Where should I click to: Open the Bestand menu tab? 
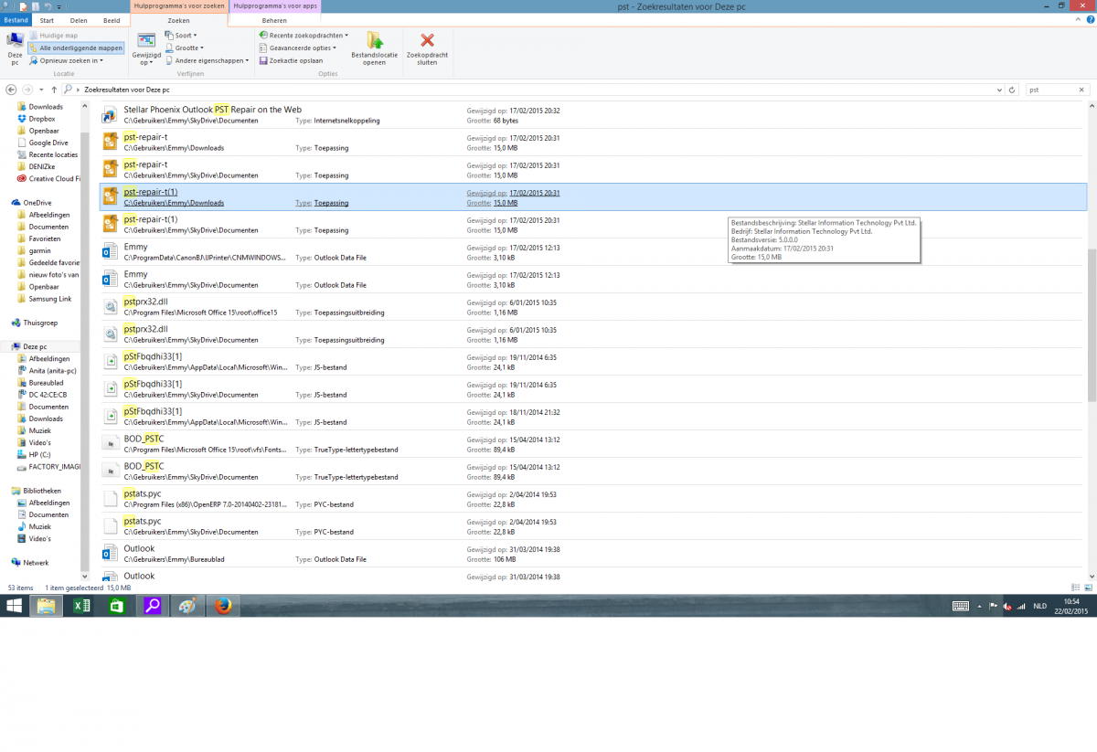tap(16, 18)
